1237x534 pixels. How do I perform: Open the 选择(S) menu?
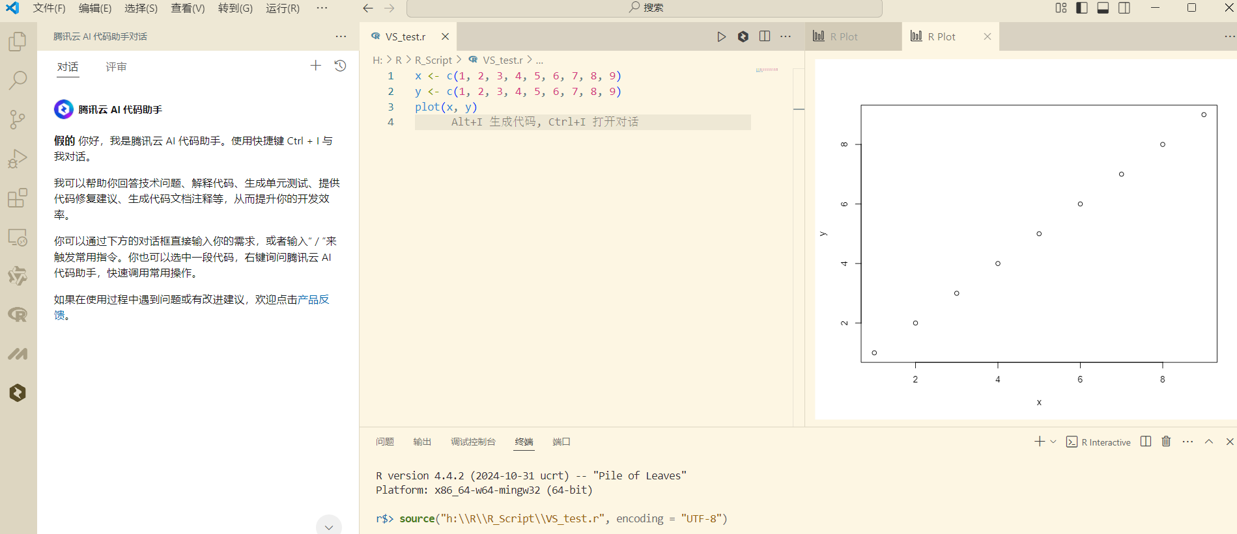pos(141,8)
